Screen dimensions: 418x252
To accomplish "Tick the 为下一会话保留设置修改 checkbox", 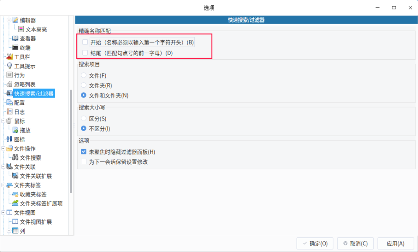I will 84,162.
